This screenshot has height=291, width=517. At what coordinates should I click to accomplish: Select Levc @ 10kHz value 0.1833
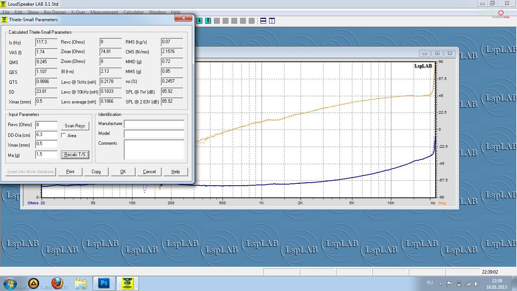111,92
